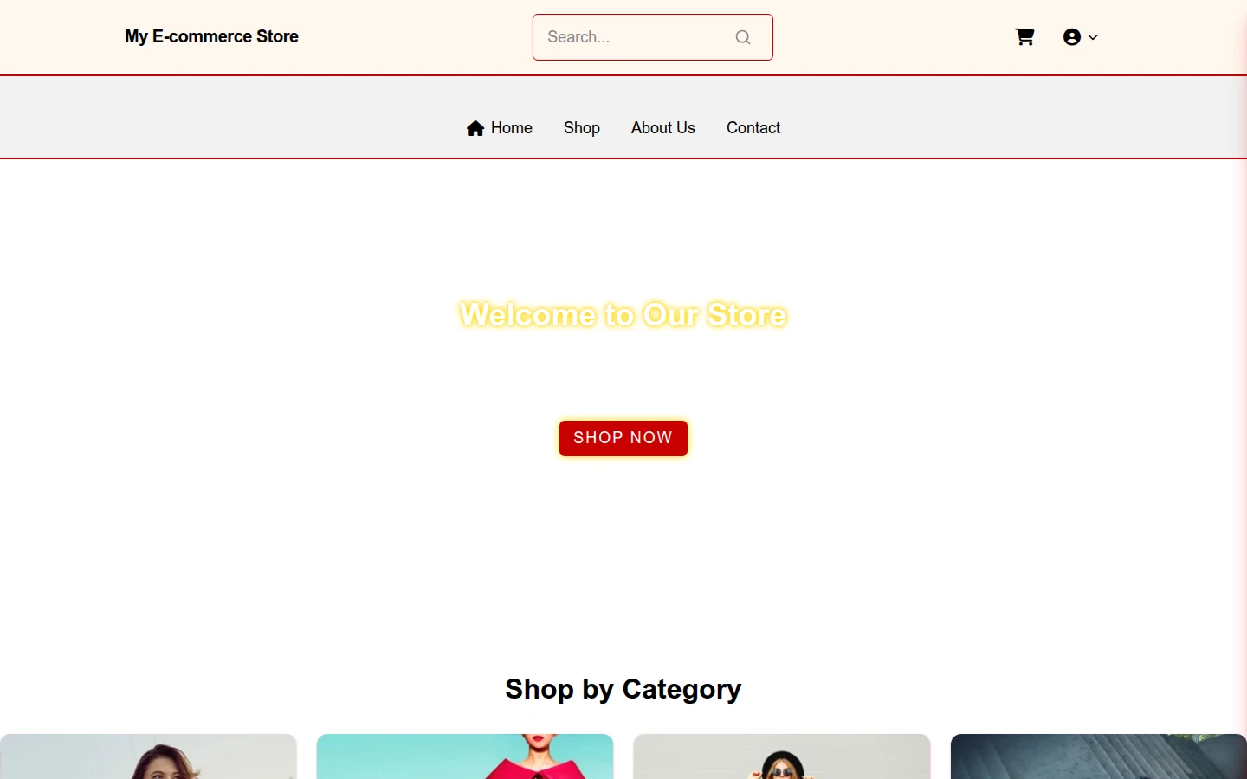Expand the account dropdown chevron
The width and height of the screenshot is (1247, 779).
click(x=1093, y=37)
